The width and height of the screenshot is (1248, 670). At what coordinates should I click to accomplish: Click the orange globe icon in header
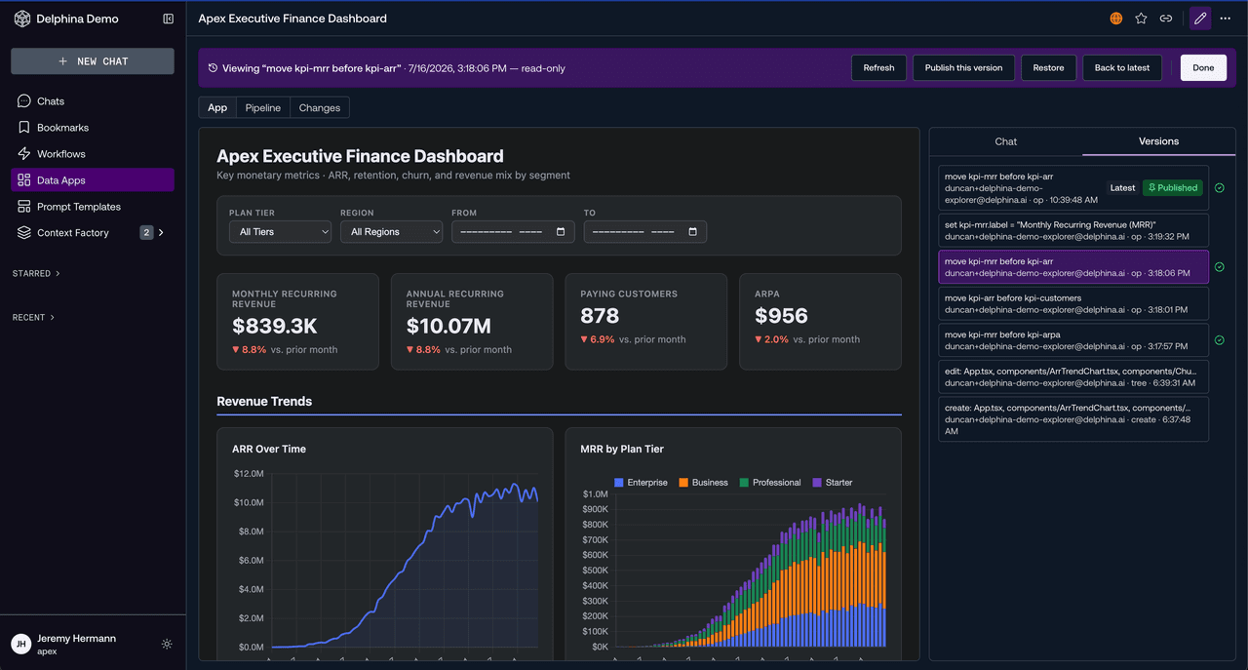click(x=1115, y=19)
